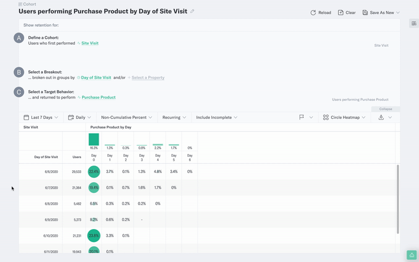Click step C circle badge

tap(19, 92)
